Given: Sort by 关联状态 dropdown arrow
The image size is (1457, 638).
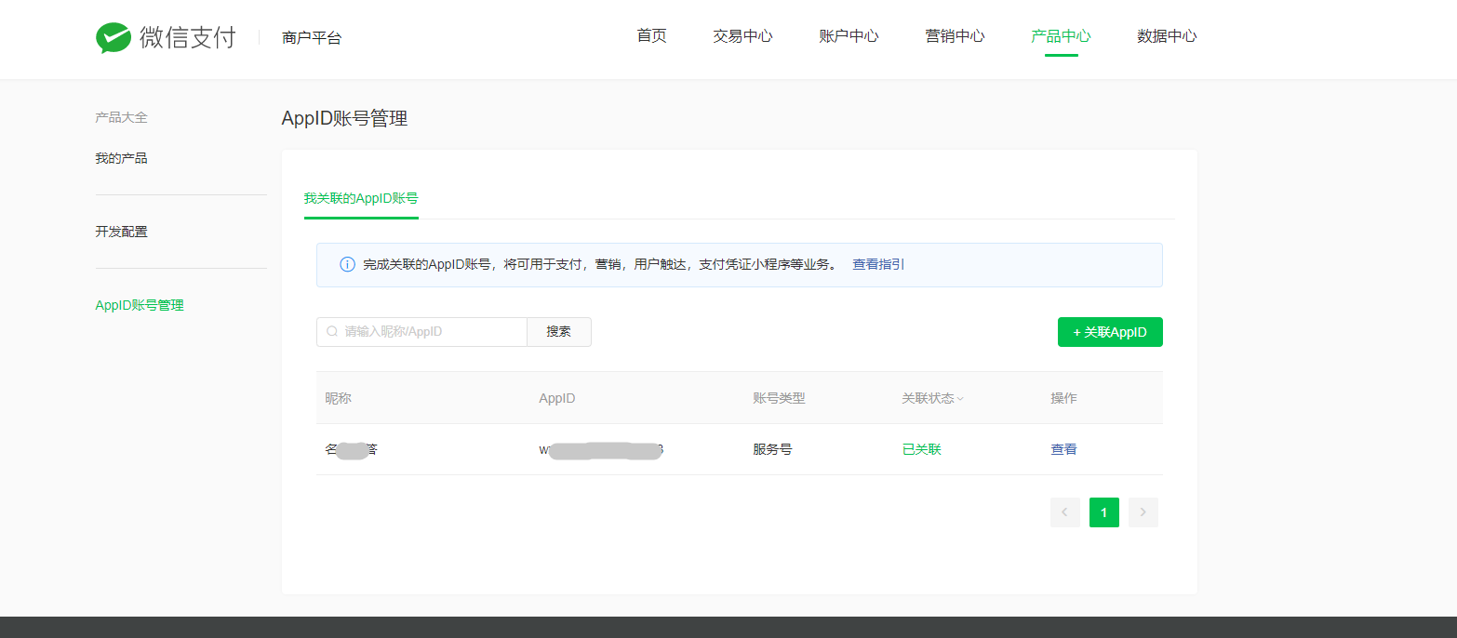Looking at the screenshot, I should 960,399.
